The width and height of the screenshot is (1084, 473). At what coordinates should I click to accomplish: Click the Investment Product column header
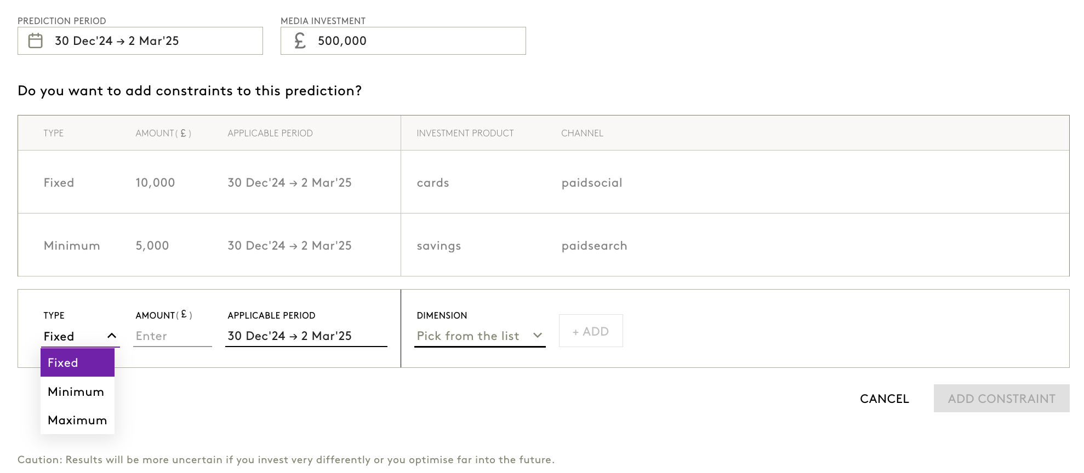465,133
